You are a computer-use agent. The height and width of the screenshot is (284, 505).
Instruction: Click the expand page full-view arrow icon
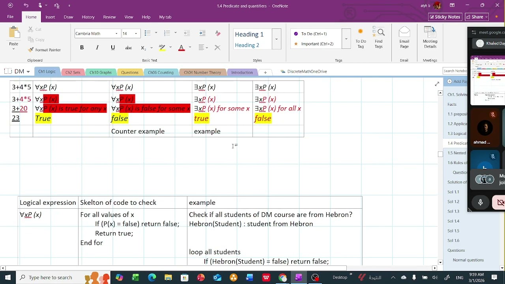(437, 84)
